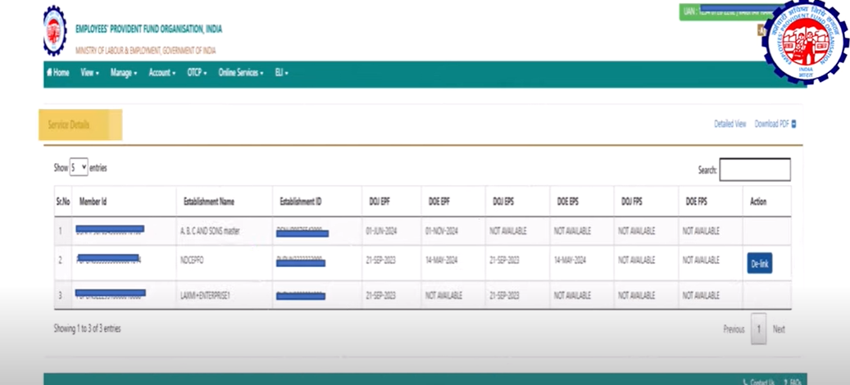Open the View dropdown menu
The height and width of the screenshot is (385, 850).
coord(89,72)
